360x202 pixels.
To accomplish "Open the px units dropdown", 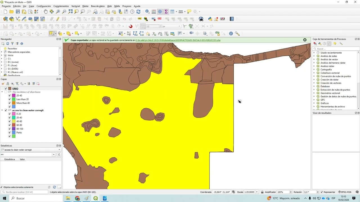I will click(x=171, y=26).
